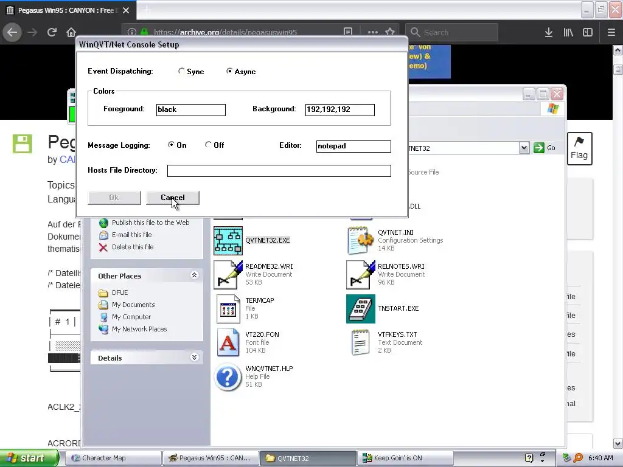Click the Windows Start button
The image size is (623, 467).
point(29,458)
